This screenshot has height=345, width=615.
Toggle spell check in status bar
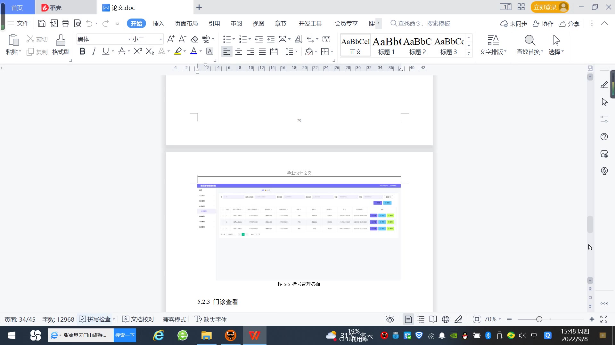95,319
